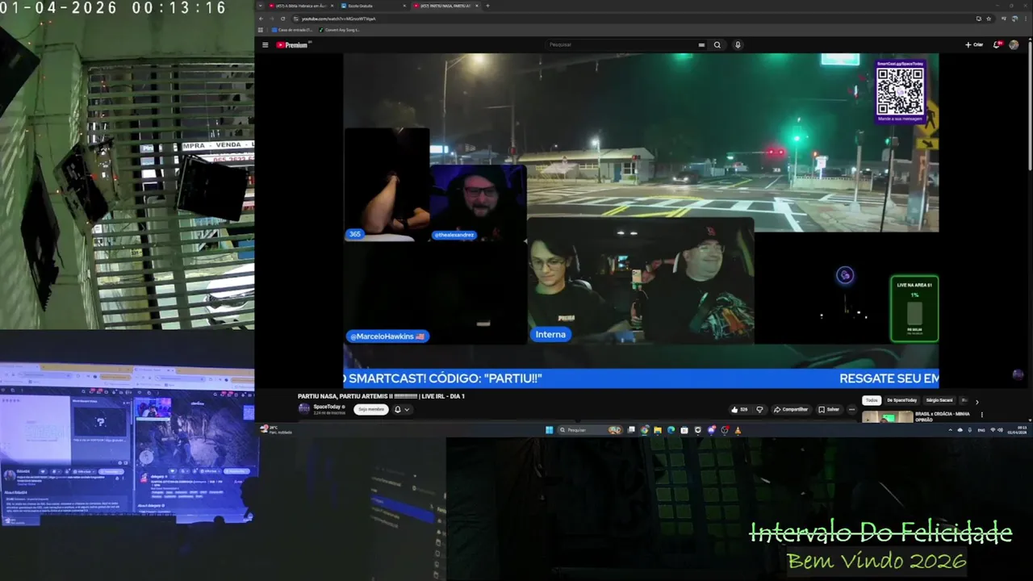Open Chrome from the taskbar

point(644,430)
